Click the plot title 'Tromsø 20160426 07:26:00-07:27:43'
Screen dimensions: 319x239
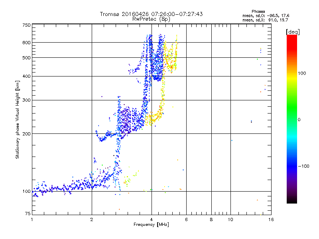pos(151,14)
